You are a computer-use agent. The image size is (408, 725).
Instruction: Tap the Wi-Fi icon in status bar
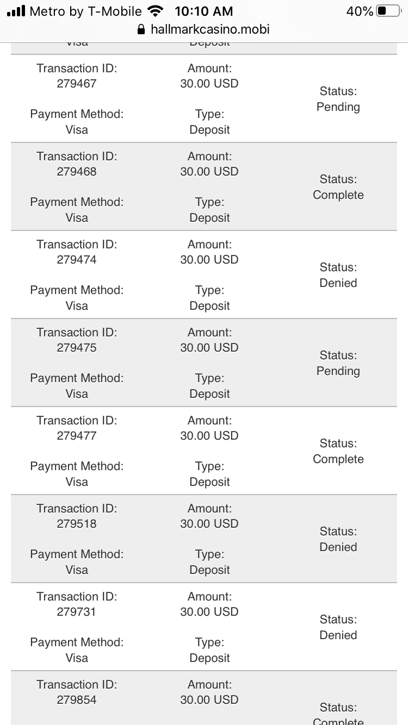(155, 11)
